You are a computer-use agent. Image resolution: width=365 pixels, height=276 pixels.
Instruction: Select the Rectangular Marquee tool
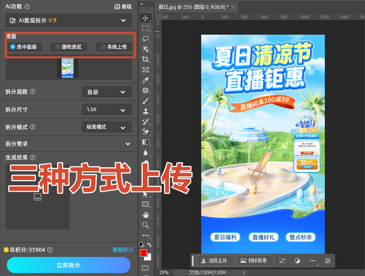point(146,28)
